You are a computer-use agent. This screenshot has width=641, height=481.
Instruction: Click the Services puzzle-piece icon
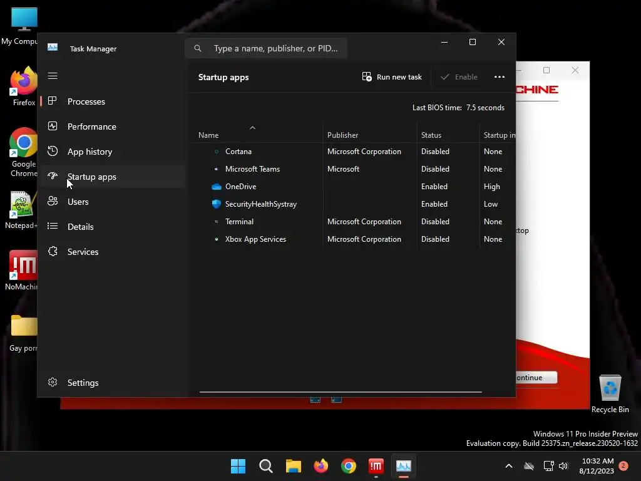click(x=53, y=252)
